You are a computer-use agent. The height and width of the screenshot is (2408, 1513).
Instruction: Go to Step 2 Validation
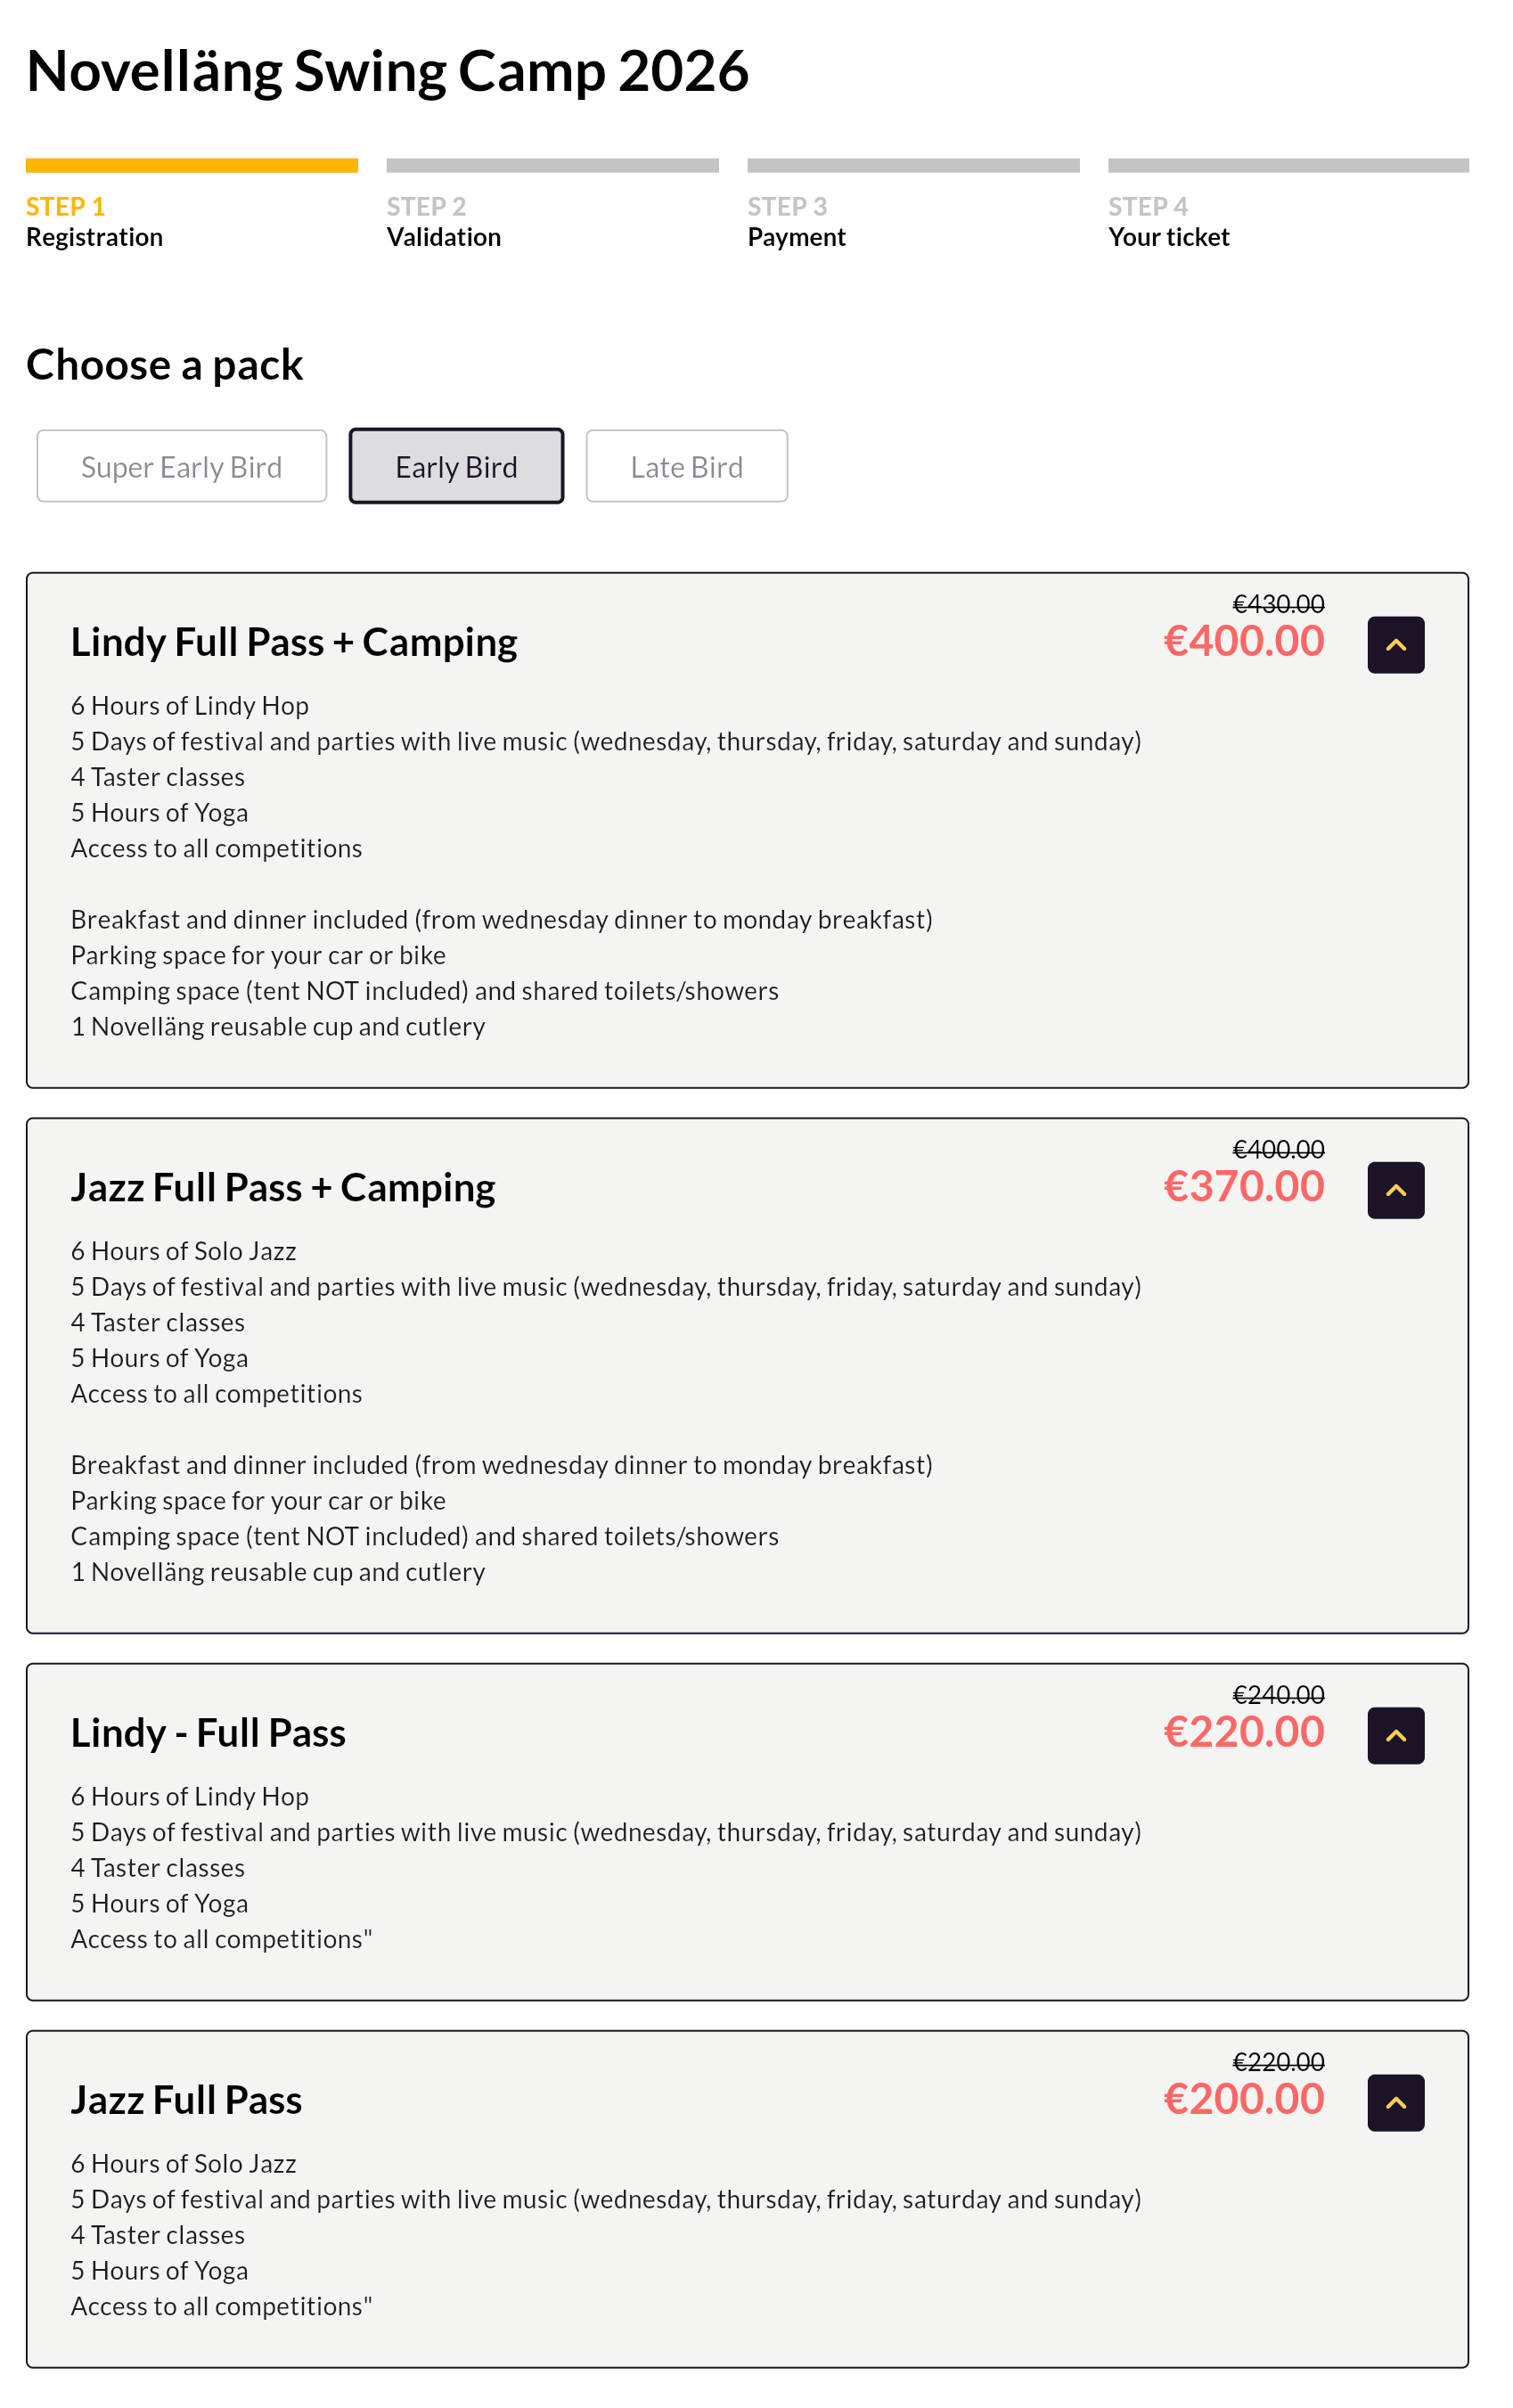(x=443, y=222)
